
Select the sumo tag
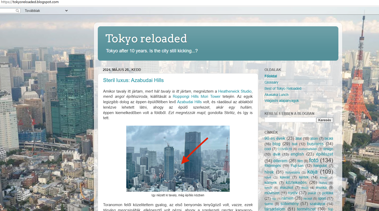269,204
